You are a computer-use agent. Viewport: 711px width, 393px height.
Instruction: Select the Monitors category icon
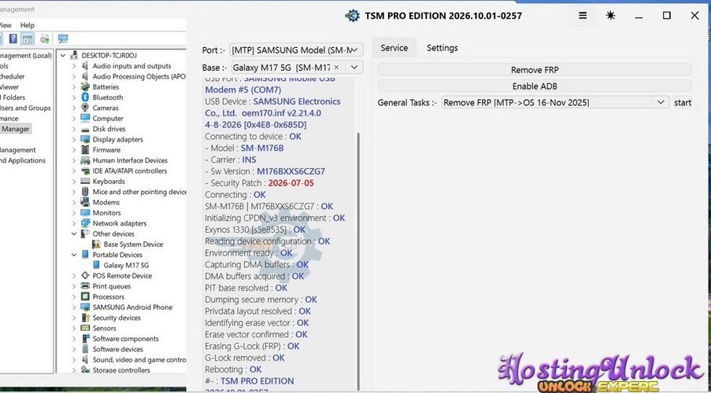point(85,213)
